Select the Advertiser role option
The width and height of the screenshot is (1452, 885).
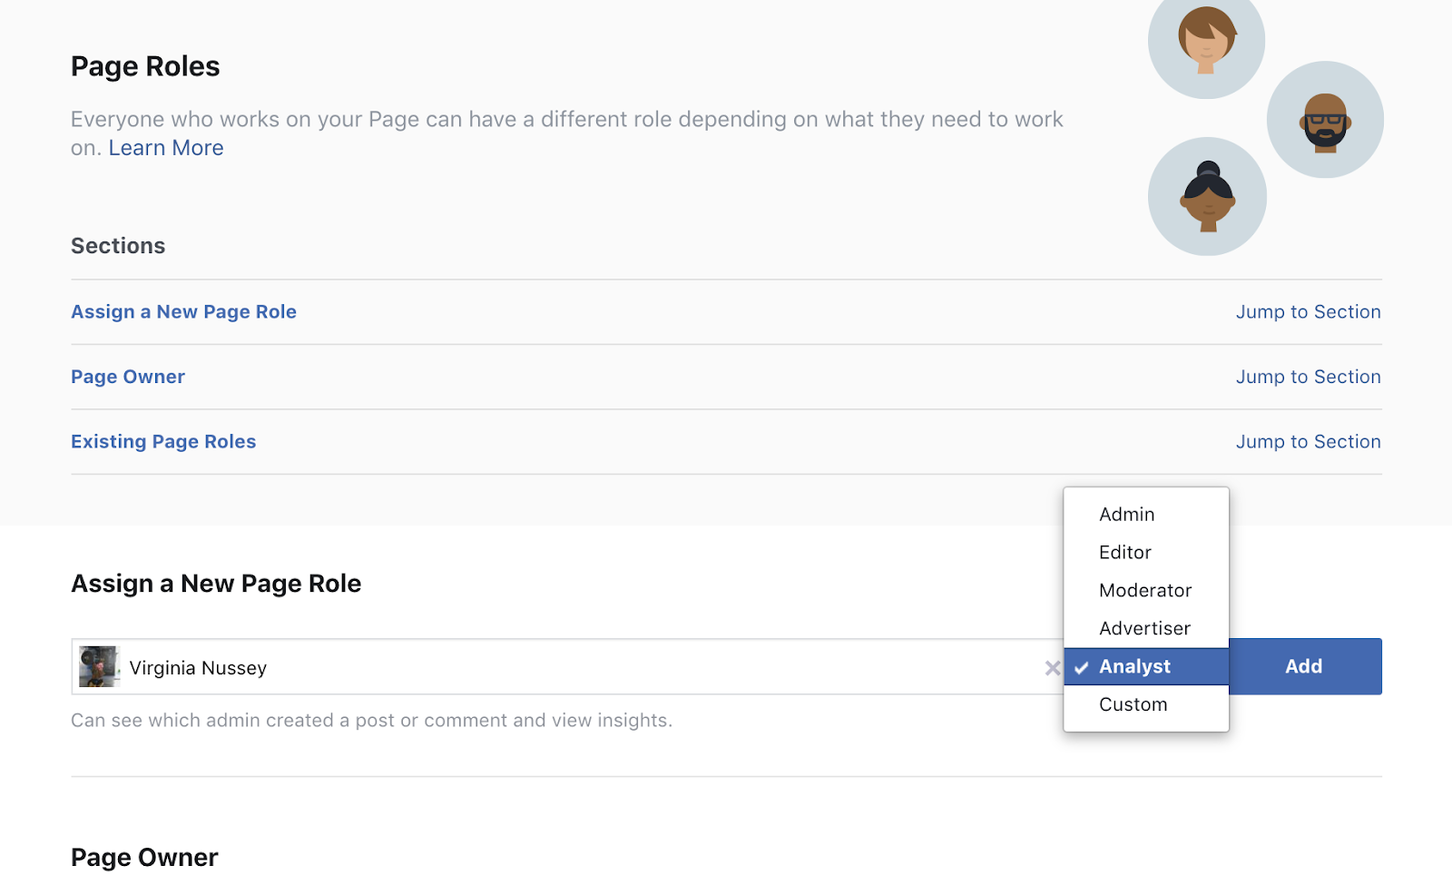(x=1144, y=629)
